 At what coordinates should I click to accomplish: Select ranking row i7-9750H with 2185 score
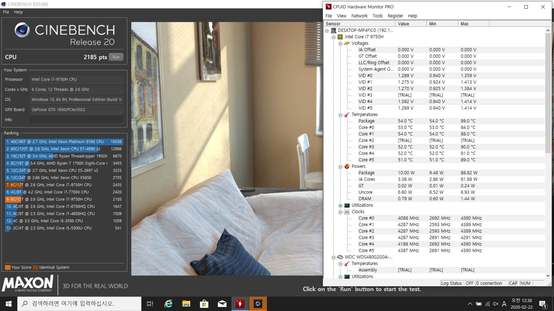pyautogui.click(x=64, y=199)
